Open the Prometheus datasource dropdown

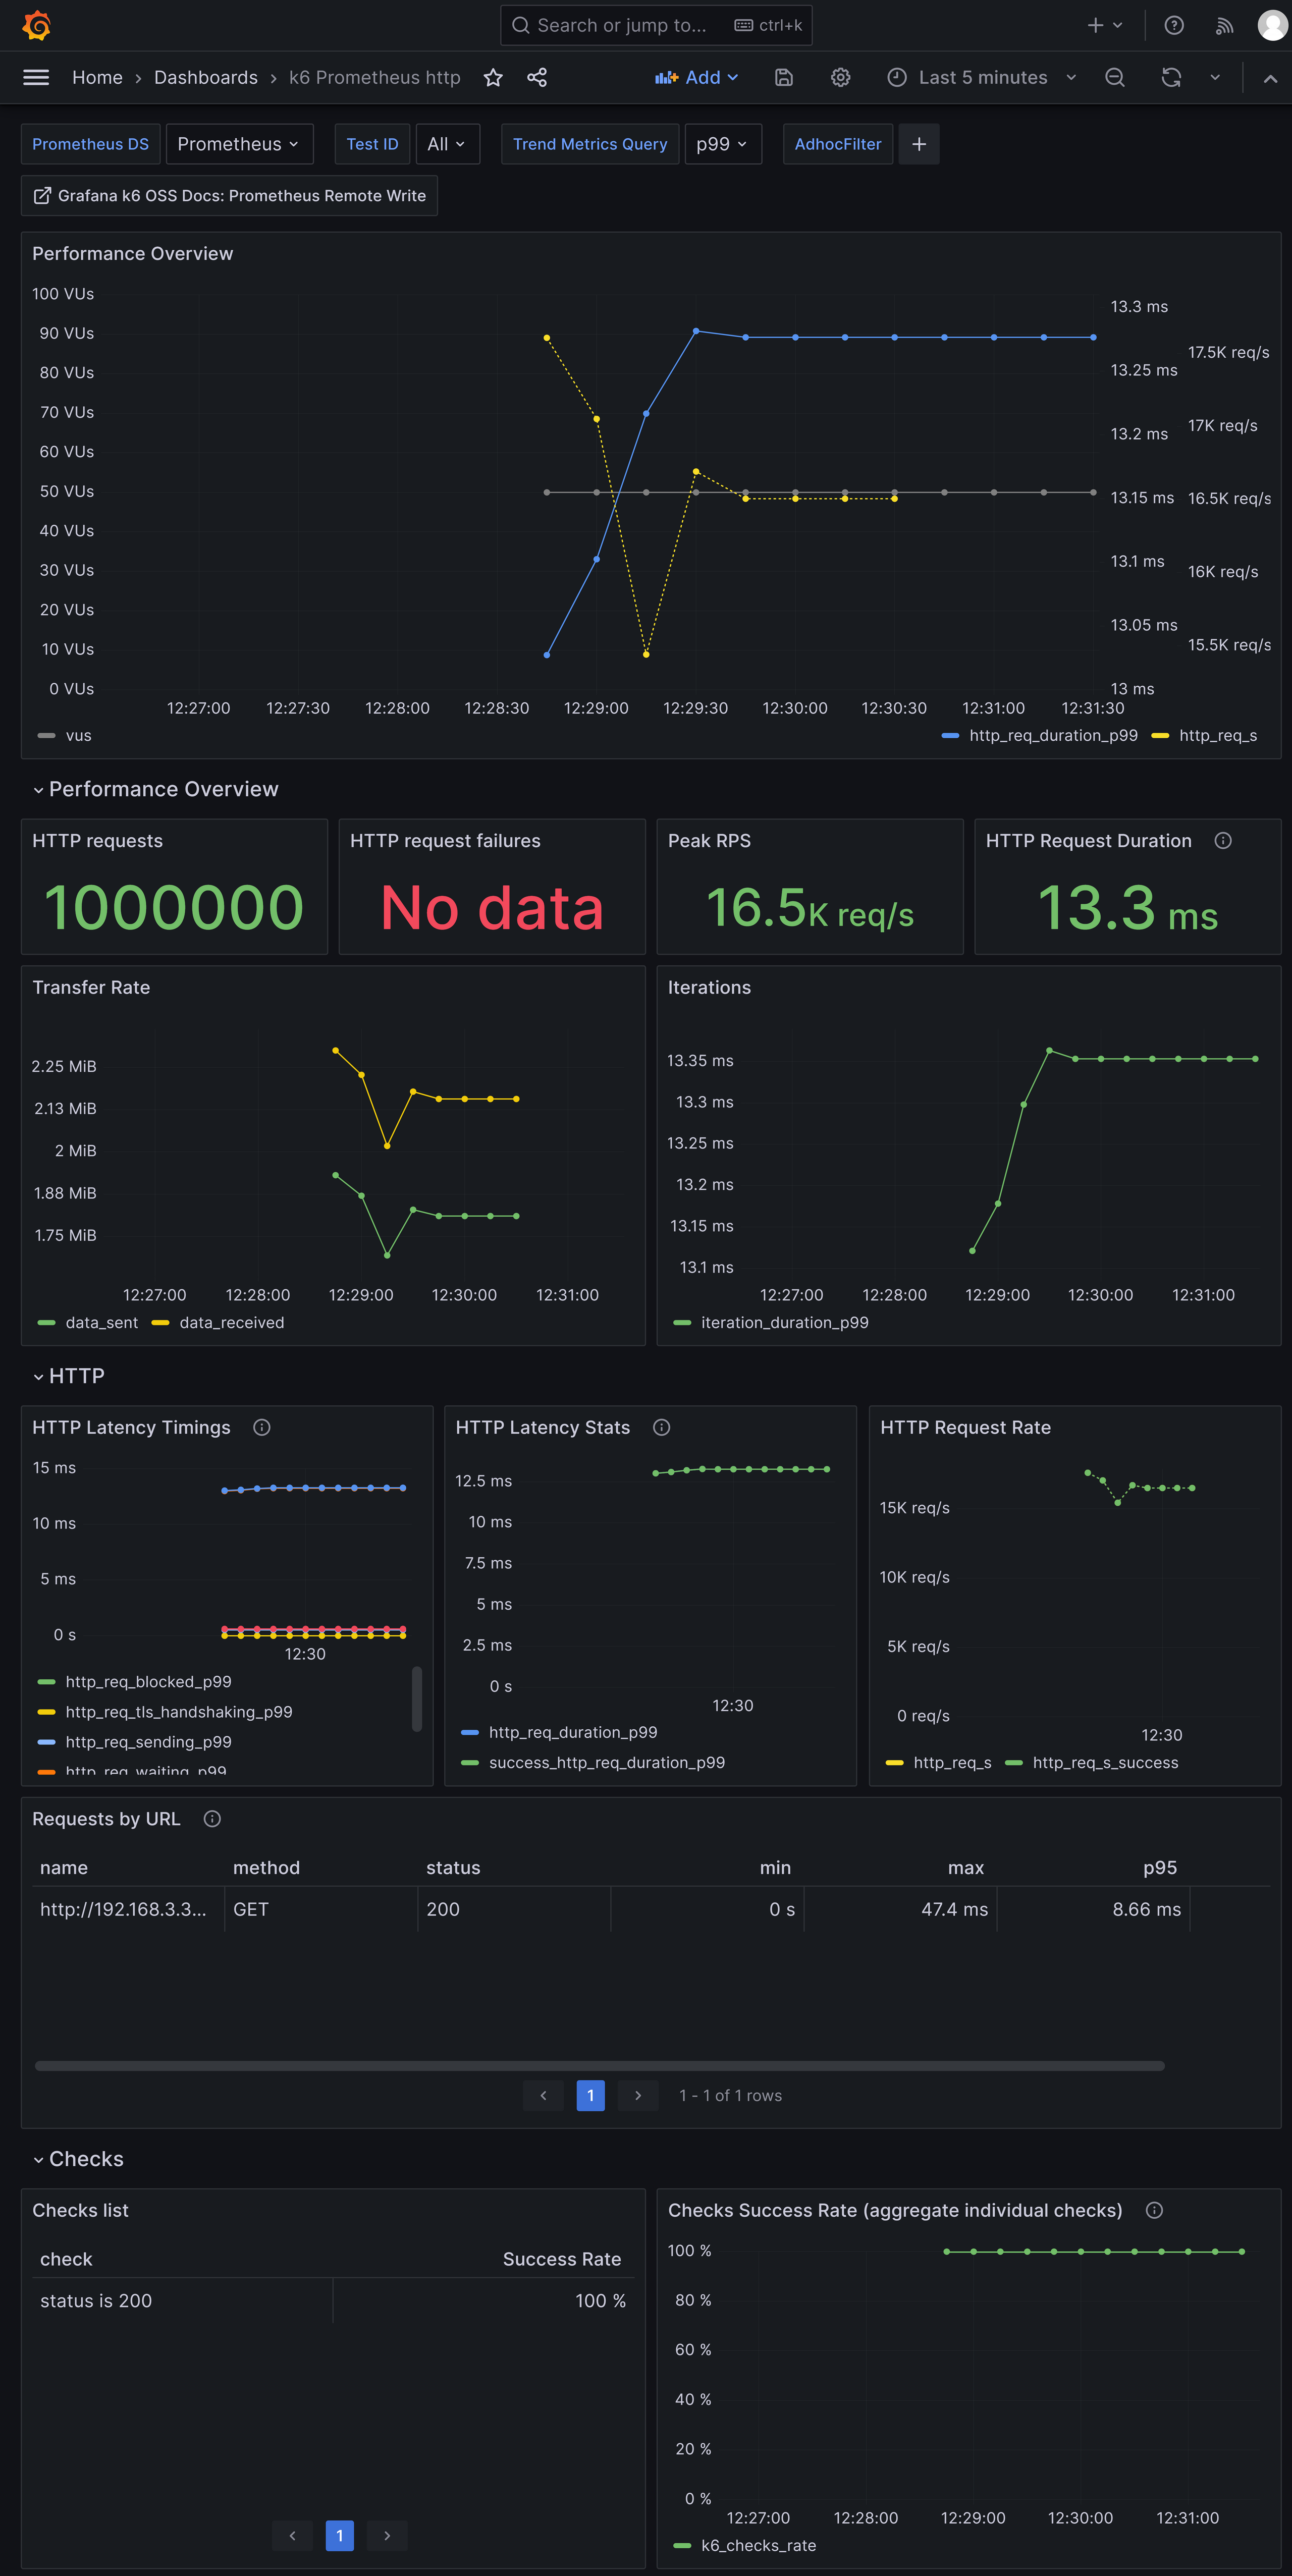click(x=239, y=144)
